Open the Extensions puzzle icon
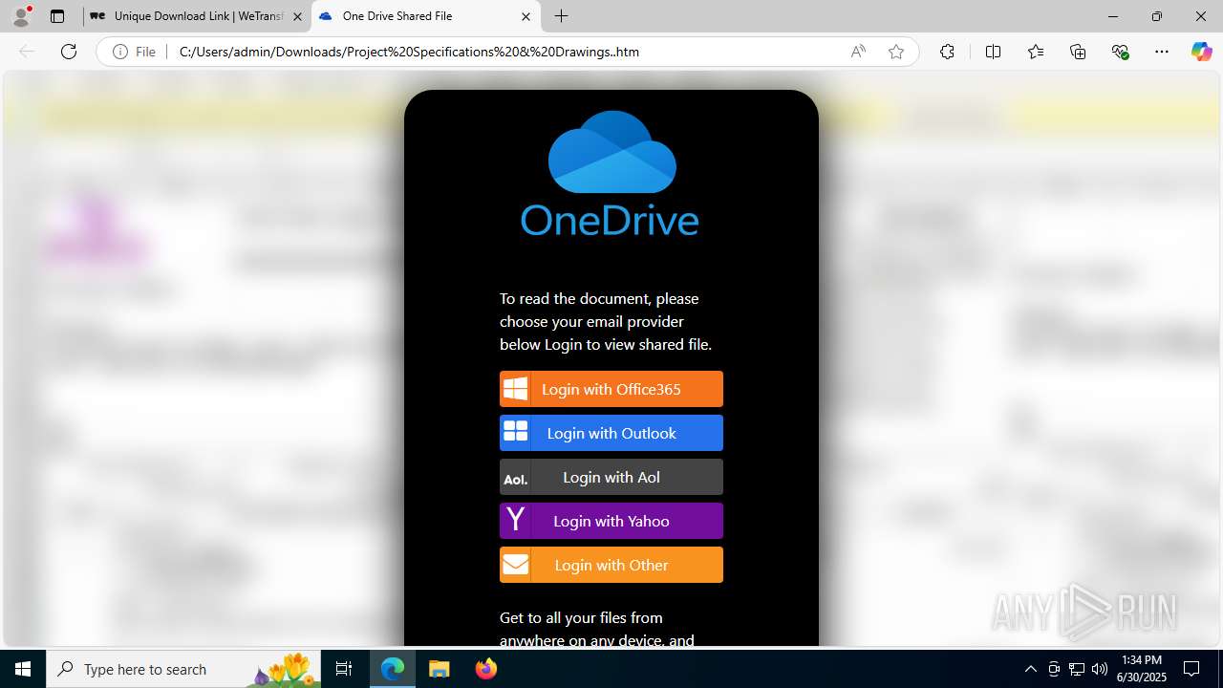 pyautogui.click(x=947, y=52)
